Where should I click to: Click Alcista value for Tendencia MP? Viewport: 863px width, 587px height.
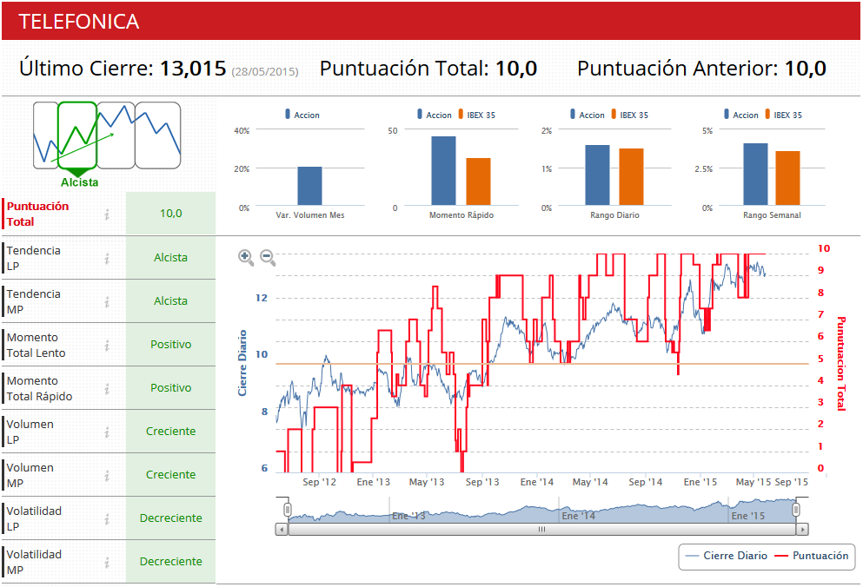pyautogui.click(x=170, y=301)
